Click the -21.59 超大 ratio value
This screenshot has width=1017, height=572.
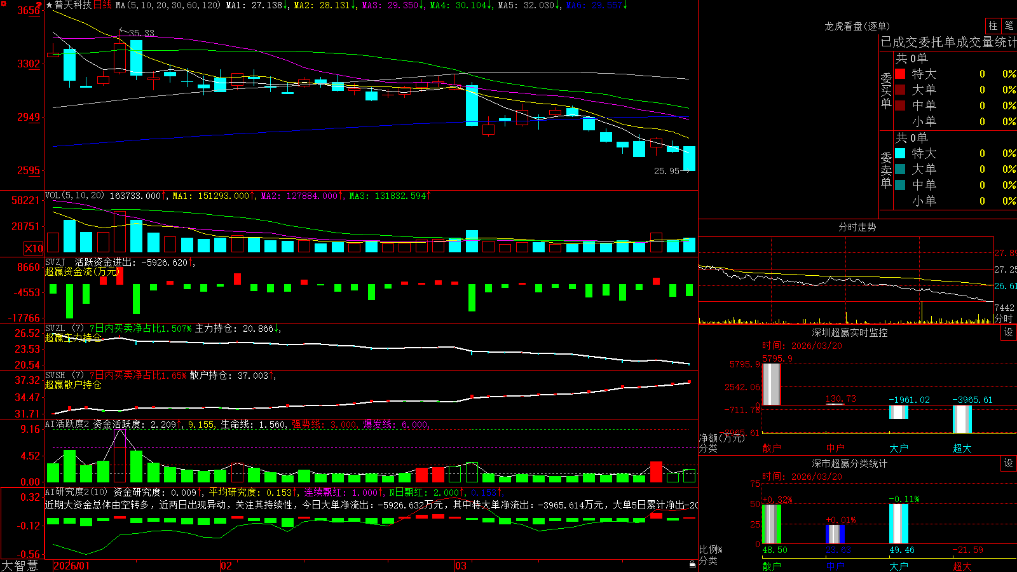click(x=968, y=550)
